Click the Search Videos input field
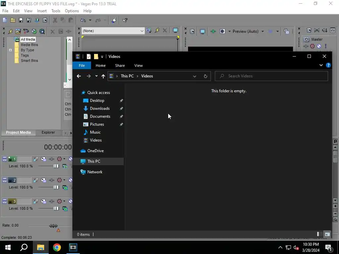This screenshot has height=254, width=339. (x=271, y=76)
